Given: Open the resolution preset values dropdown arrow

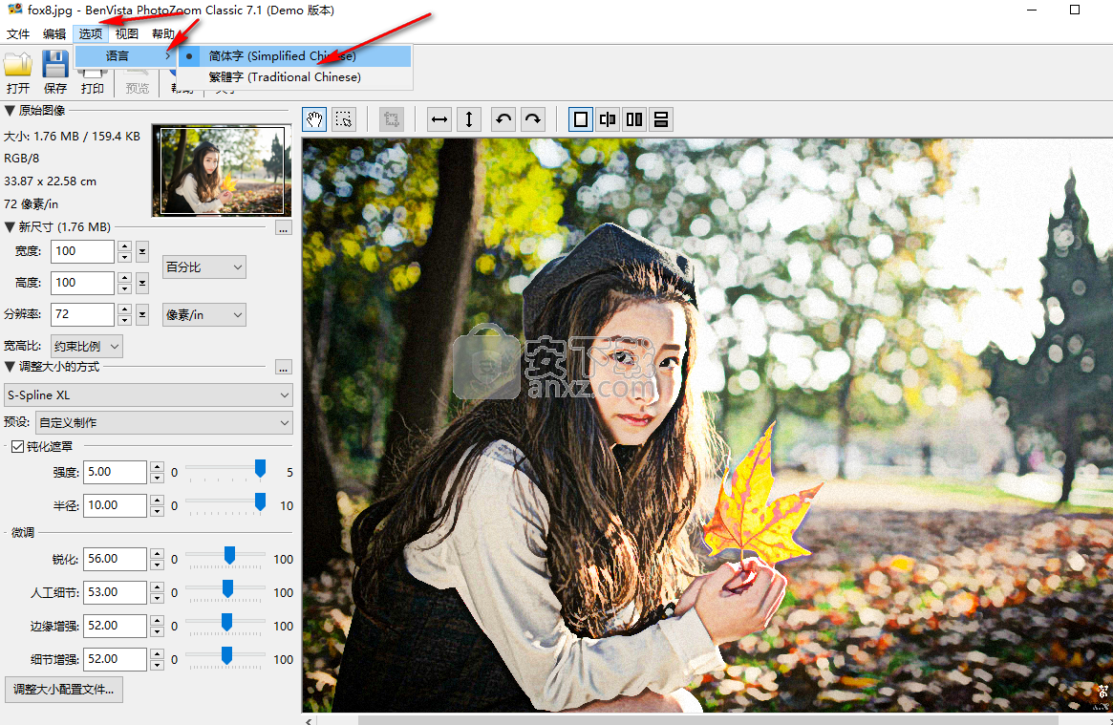Looking at the screenshot, I should tap(142, 314).
